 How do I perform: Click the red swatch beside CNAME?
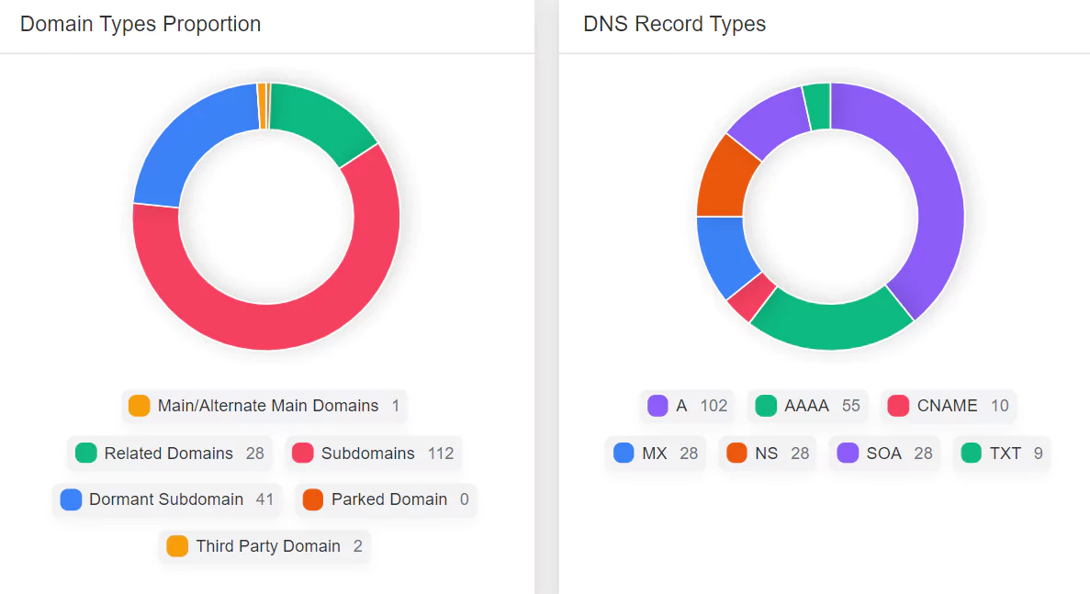(x=898, y=406)
